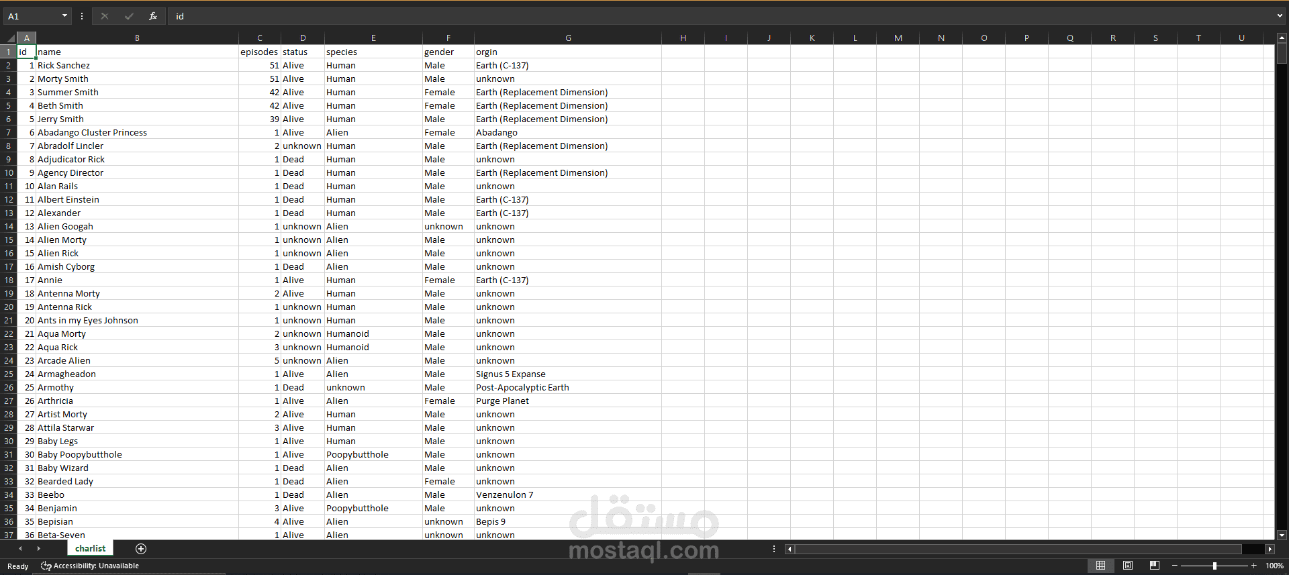Viewport: 1289px width, 575px height.
Task: Click the "species" header cell
Action: 373,52
